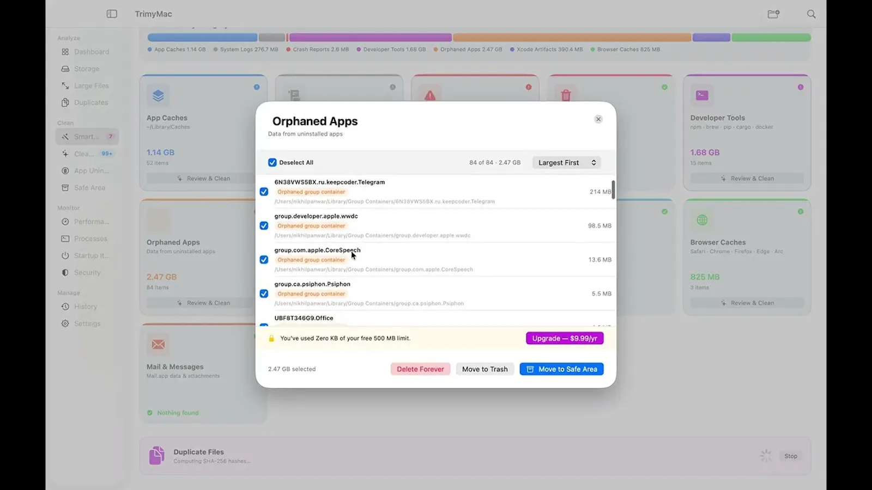Click the Duplicate Files document icon
The height and width of the screenshot is (490, 872).
(157, 455)
